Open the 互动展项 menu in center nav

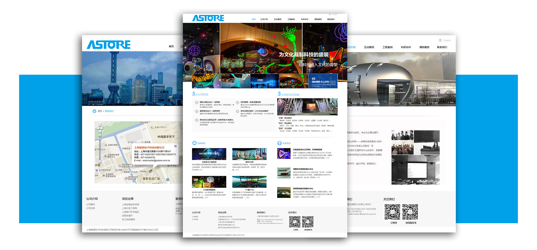click(x=277, y=19)
